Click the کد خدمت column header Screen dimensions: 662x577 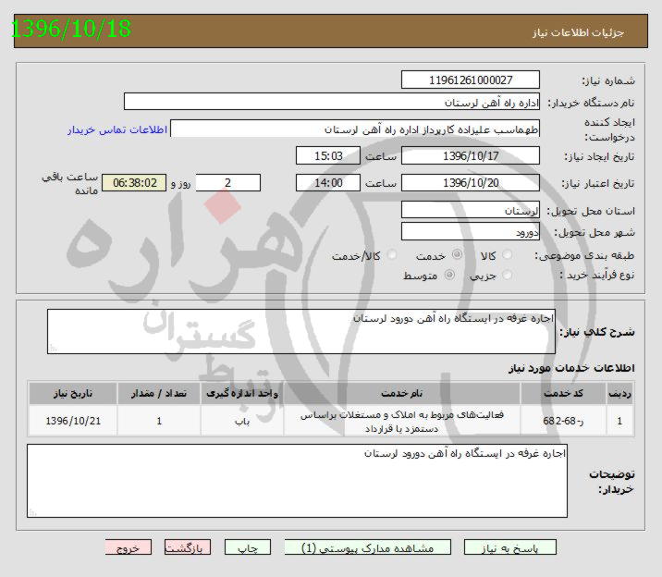tap(563, 393)
